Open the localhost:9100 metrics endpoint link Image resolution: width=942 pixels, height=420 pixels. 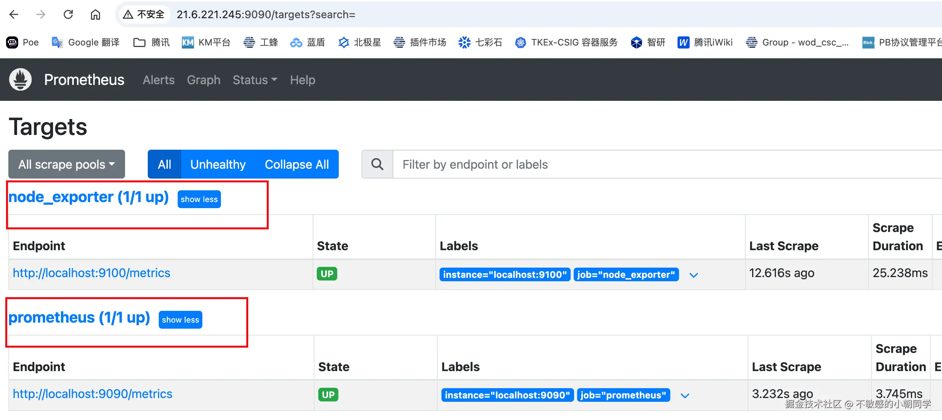91,273
